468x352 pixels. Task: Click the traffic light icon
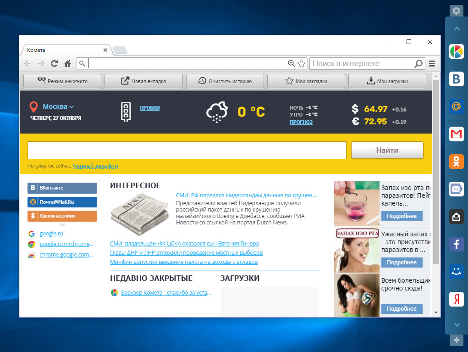tap(126, 112)
